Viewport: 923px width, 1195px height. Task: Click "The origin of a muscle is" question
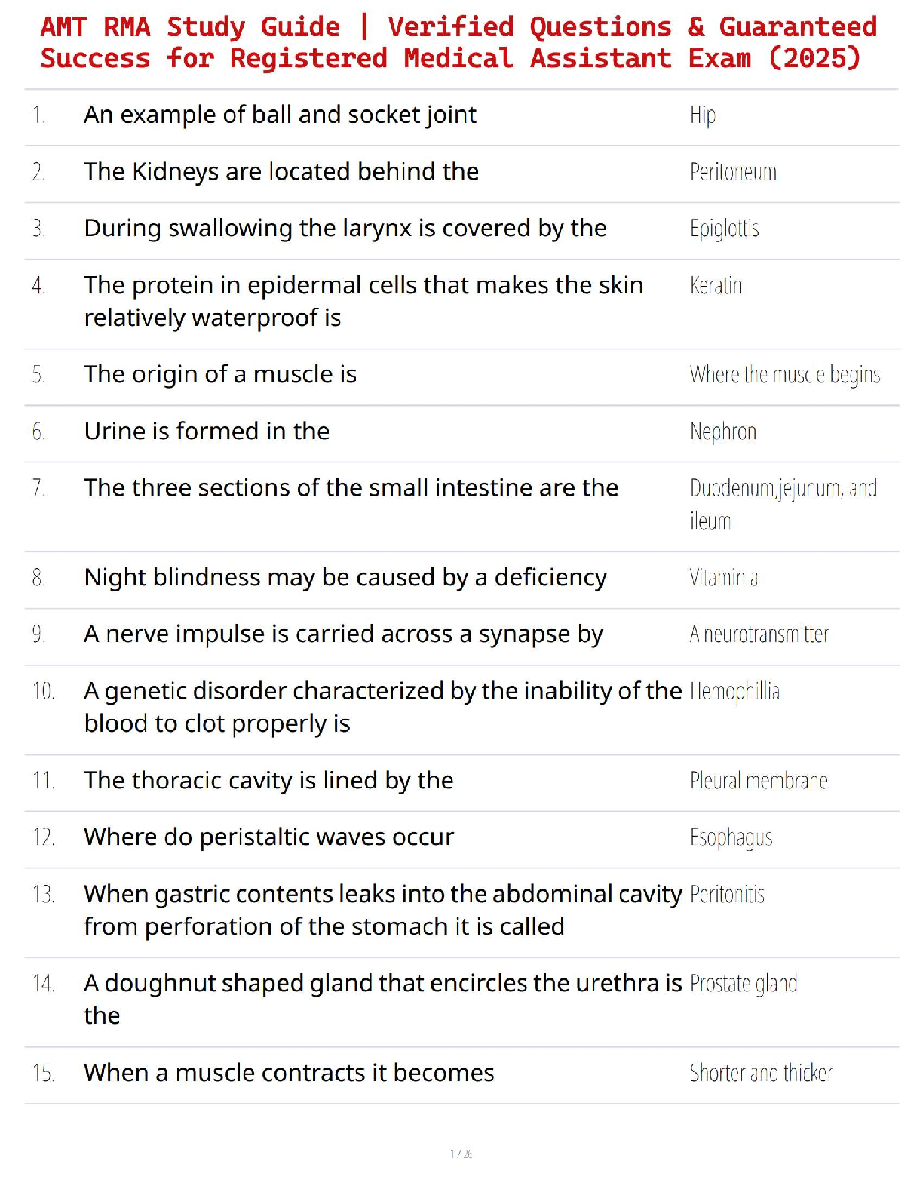220,374
